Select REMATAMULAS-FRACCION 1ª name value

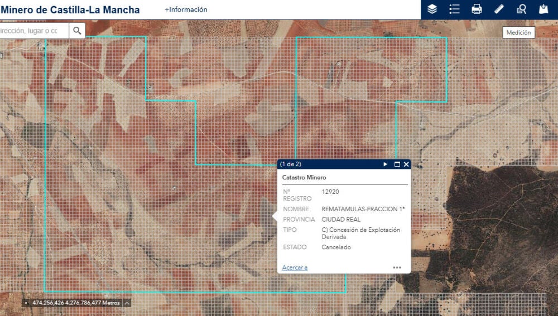363,209
